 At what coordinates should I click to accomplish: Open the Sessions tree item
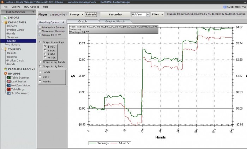[x=13, y=37]
